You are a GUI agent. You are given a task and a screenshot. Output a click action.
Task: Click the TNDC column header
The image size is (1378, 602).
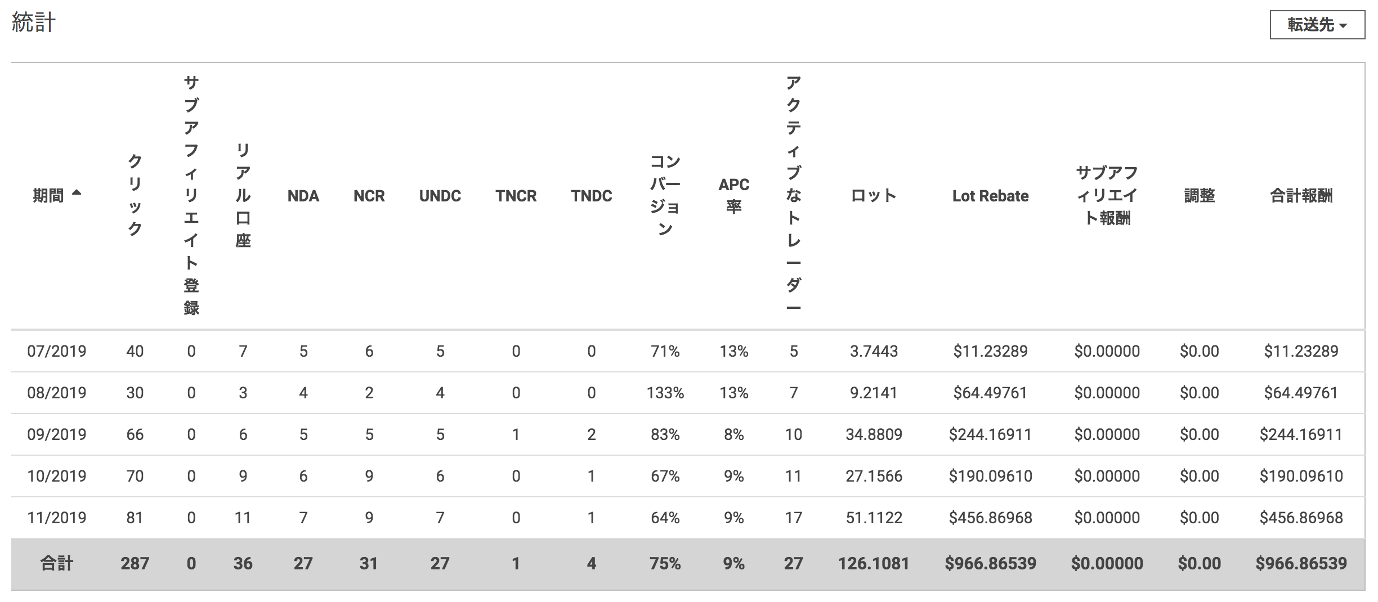[591, 196]
